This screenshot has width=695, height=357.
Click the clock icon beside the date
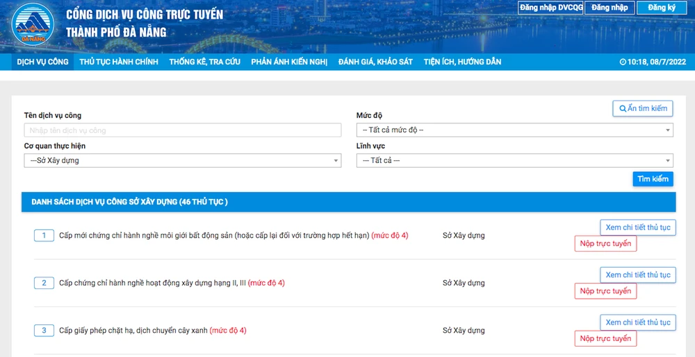(623, 62)
